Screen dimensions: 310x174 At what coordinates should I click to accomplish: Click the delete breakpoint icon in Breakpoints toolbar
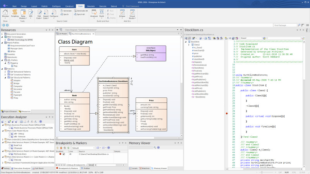pyautogui.click(x=61, y=148)
